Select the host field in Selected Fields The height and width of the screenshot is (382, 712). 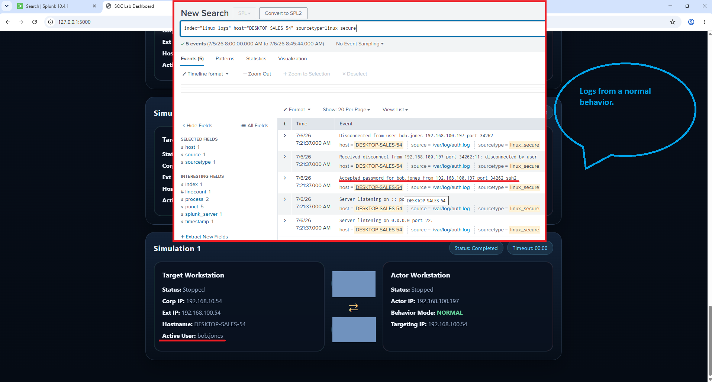tap(190, 147)
